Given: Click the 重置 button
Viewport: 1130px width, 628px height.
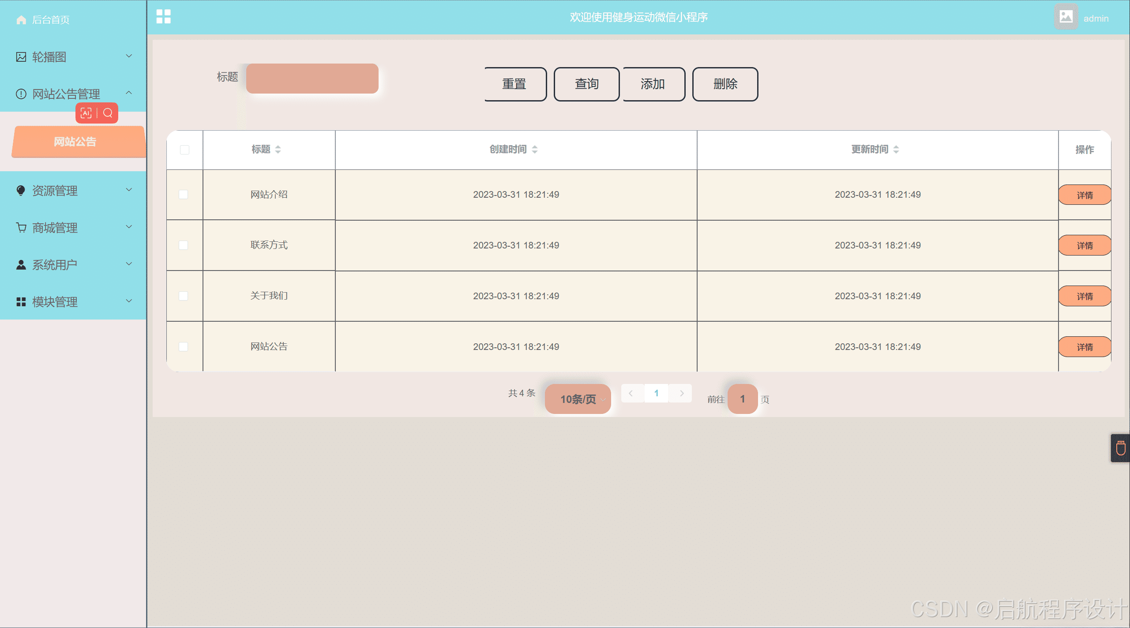Looking at the screenshot, I should (x=515, y=84).
